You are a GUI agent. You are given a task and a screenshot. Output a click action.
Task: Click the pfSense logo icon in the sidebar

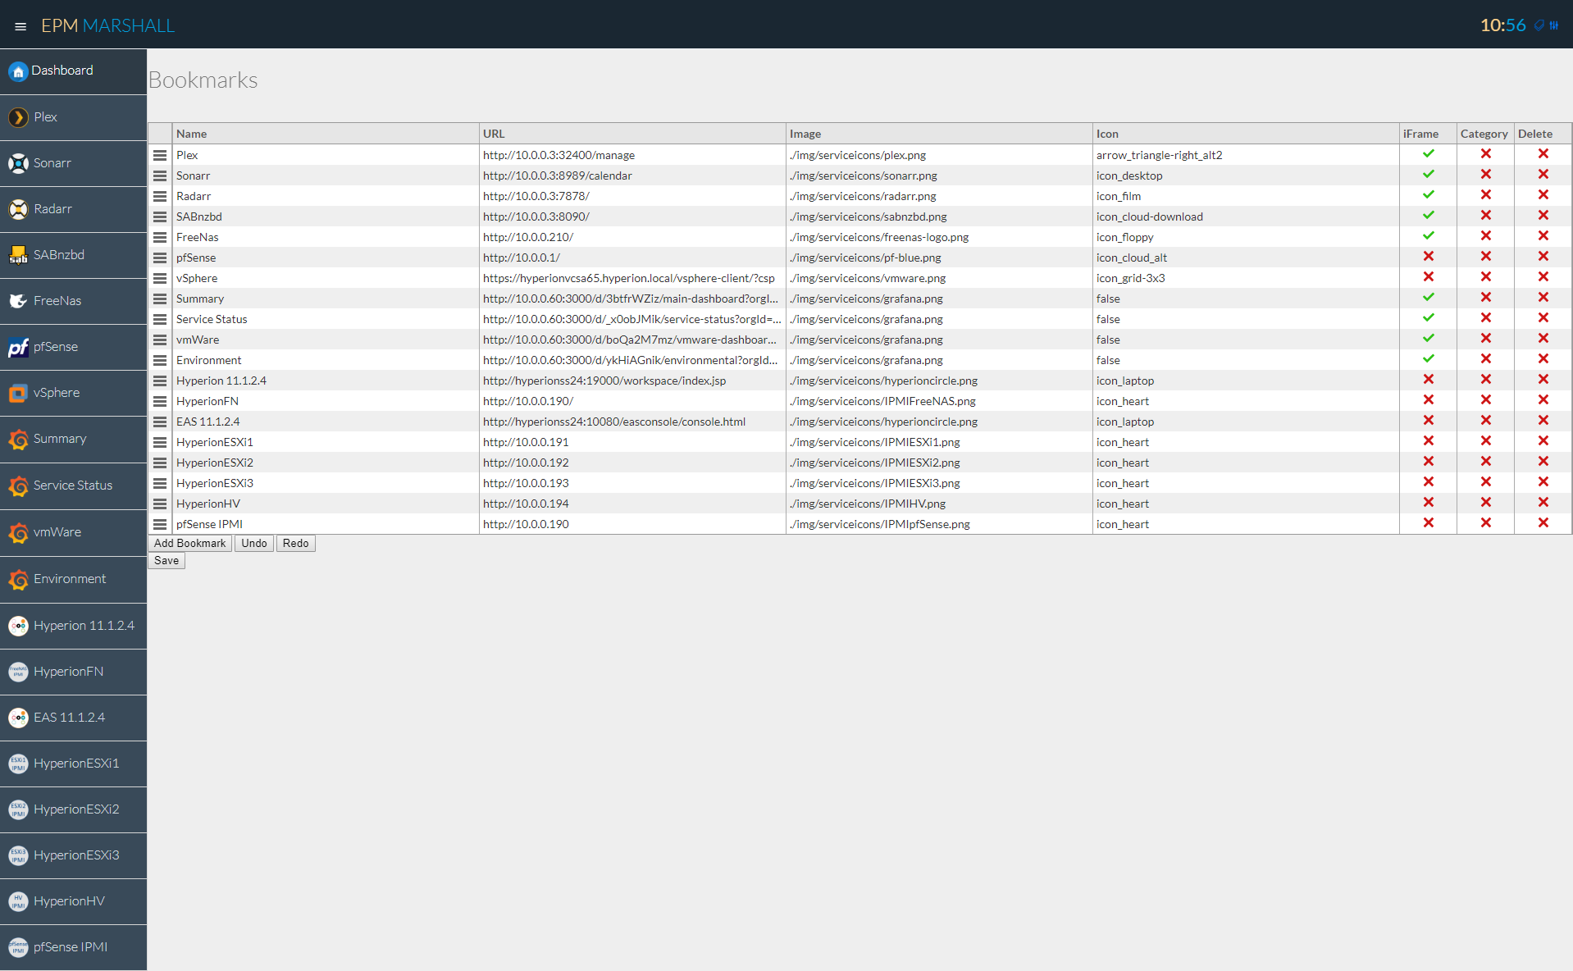point(18,347)
